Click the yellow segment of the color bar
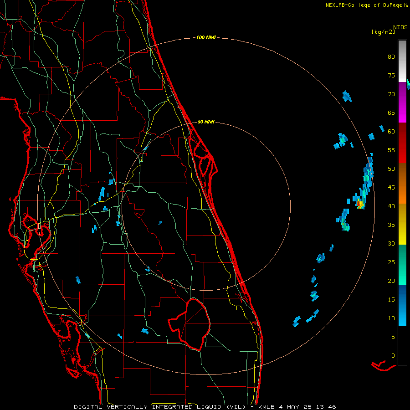410x410 pixels. pos(402,224)
